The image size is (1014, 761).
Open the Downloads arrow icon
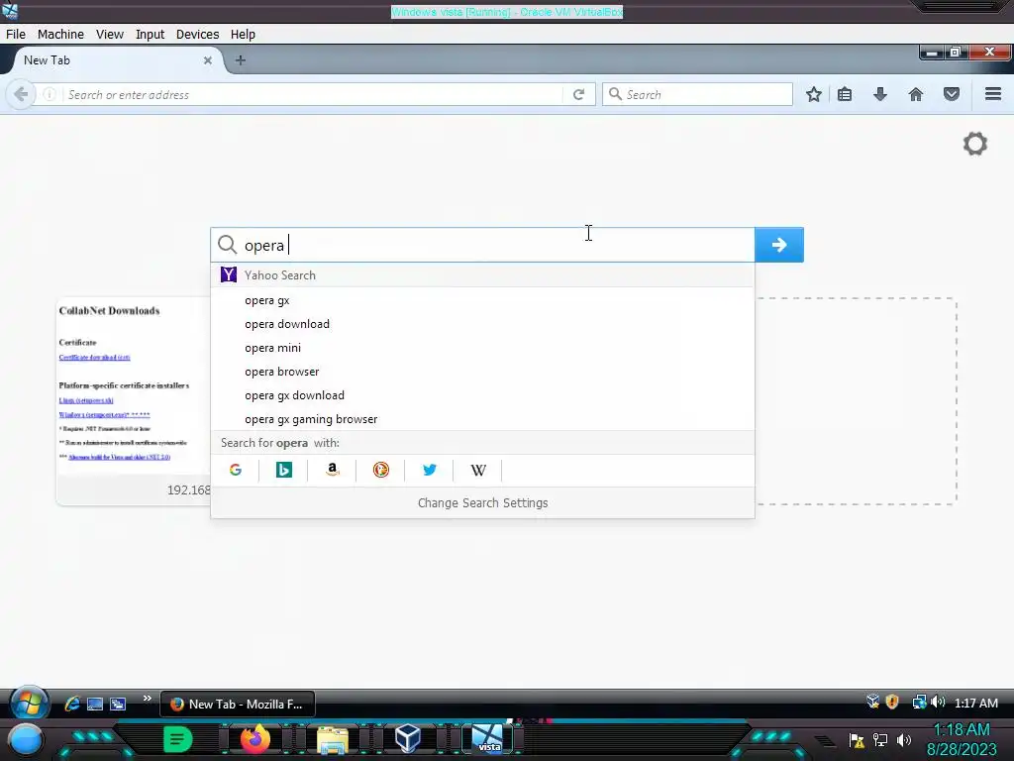(880, 94)
